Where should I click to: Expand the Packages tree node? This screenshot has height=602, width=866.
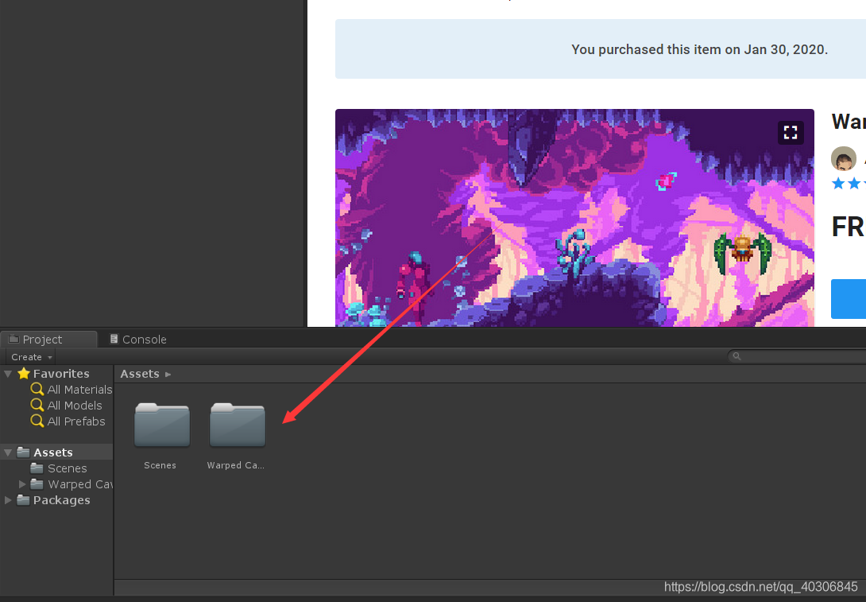[x=8, y=500]
